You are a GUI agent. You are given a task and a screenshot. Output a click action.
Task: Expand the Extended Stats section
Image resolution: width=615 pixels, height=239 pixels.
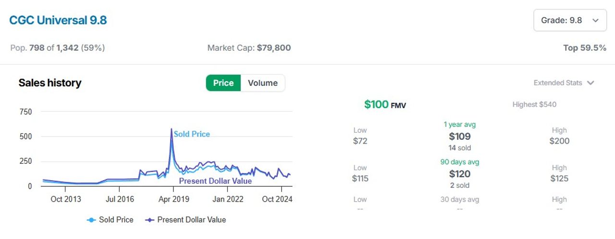point(564,83)
